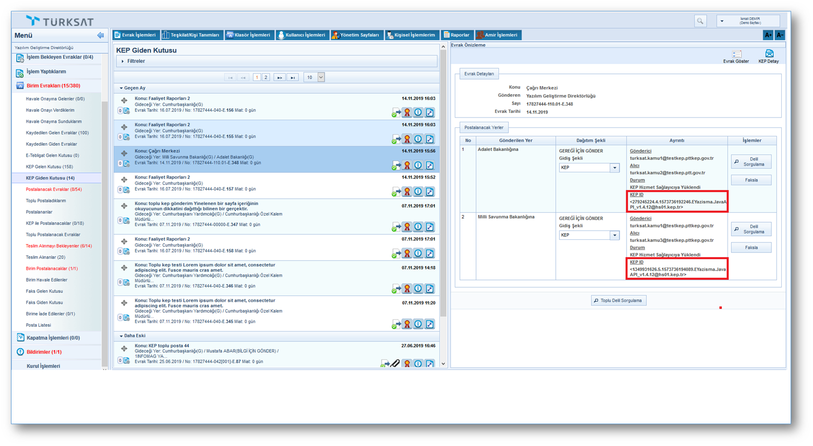This screenshot has height=446, width=813.
Task: Click the paperclip attachment icon on KEP toplu posta 44
Action: click(x=396, y=363)
